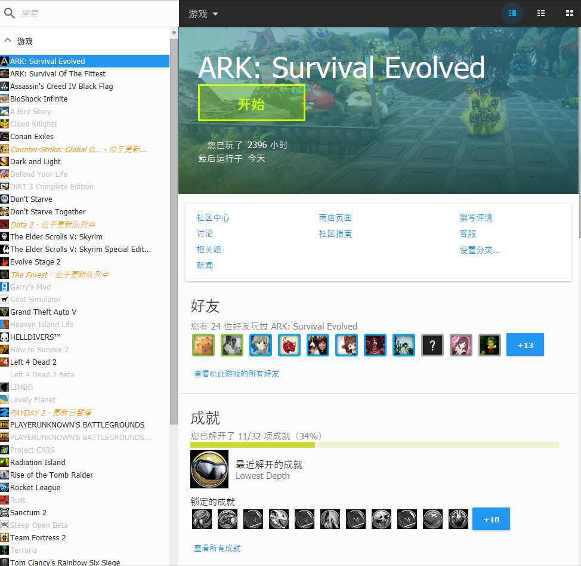This screenshot has width=581, height=566.
Task: Click the achievements progress bar
Action: click(x=374, y=445)
